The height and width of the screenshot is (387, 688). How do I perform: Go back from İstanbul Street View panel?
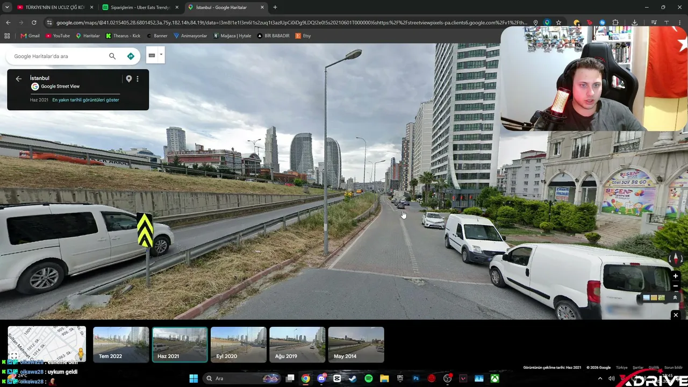[x=19, y=78]
